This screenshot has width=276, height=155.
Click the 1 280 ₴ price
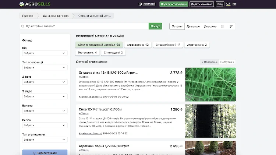pos(176,109)
